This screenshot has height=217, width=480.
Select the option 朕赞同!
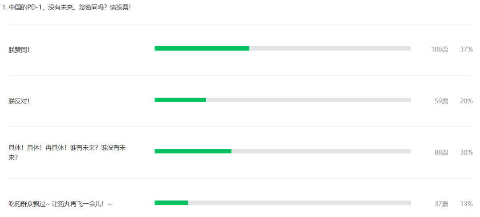coord(19,50)
